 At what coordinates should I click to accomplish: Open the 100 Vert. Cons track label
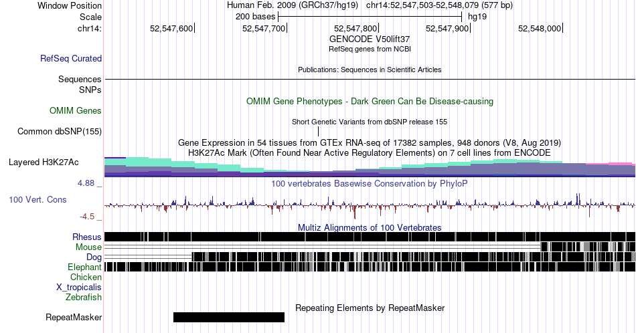37,199
